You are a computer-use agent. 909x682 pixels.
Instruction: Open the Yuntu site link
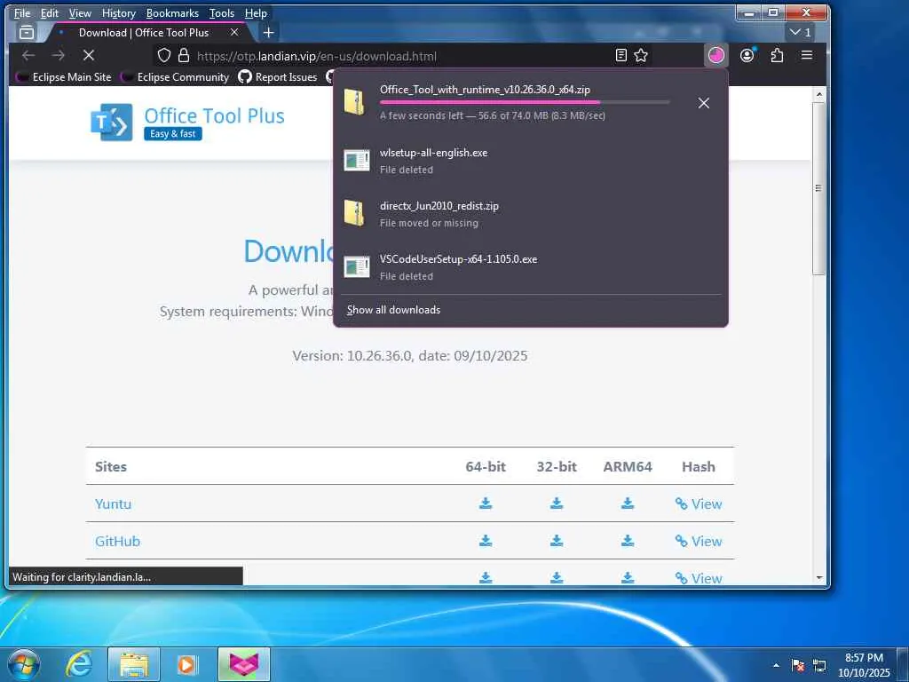113,504
